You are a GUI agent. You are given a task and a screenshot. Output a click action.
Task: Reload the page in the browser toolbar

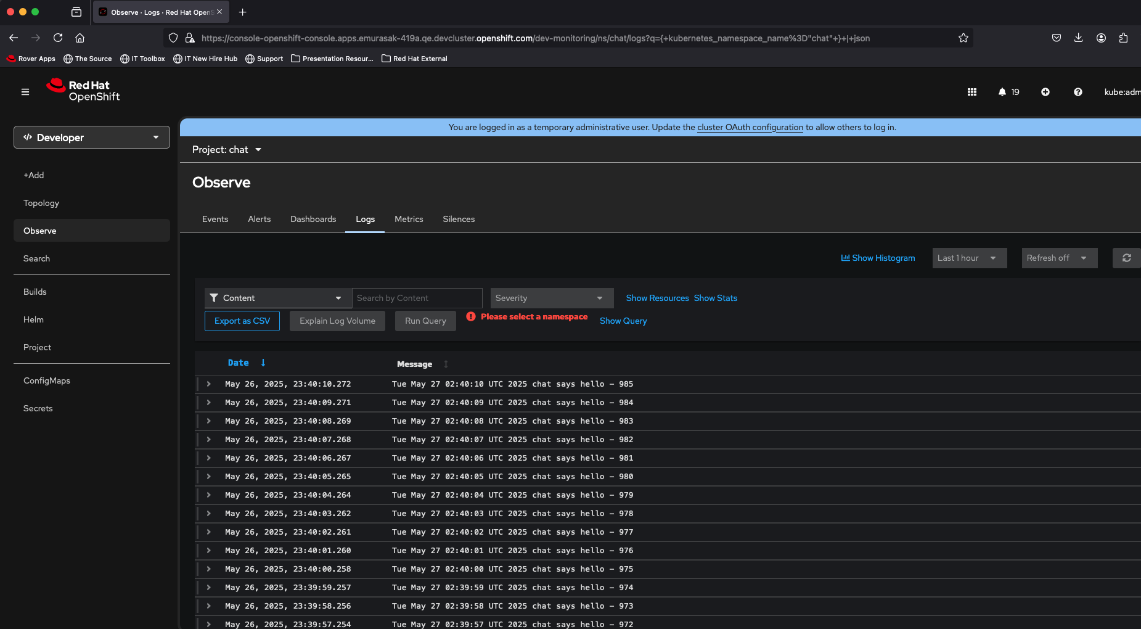coord(58,38)
